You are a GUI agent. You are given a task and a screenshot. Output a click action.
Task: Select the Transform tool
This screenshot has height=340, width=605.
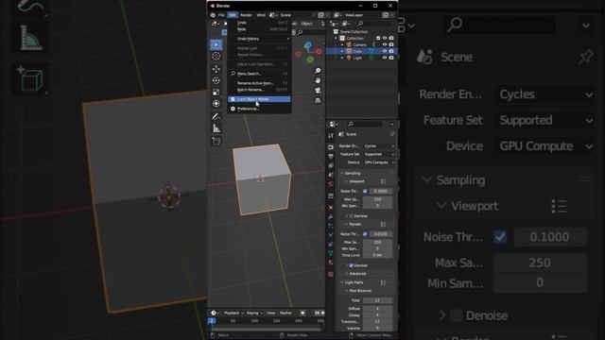click(216, 104)
